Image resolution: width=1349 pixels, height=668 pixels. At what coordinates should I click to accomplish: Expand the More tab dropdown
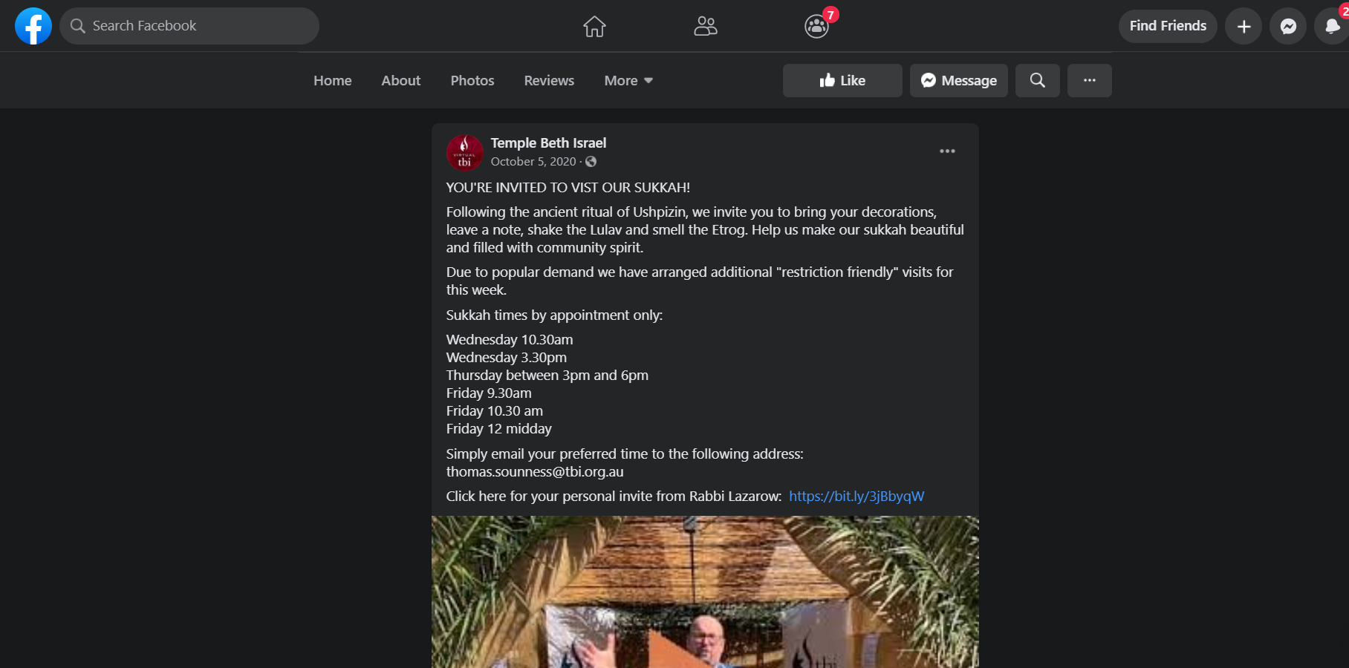[x=628, y=80]
